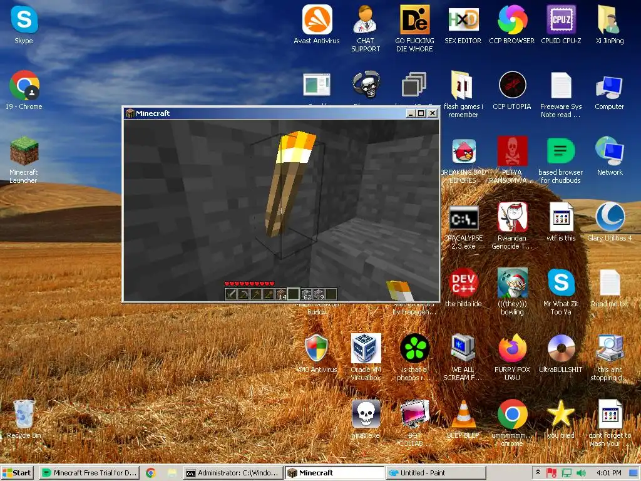Select the cobblestone stack of 62 in hotbar
The width and height of the screenshot is (641, 481).
(307, 294)
